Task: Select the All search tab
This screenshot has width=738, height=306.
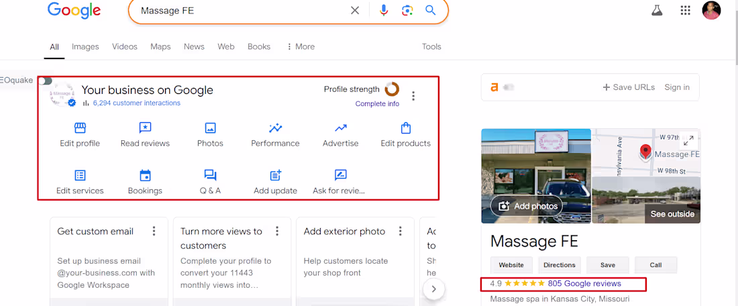Action: 54,46
